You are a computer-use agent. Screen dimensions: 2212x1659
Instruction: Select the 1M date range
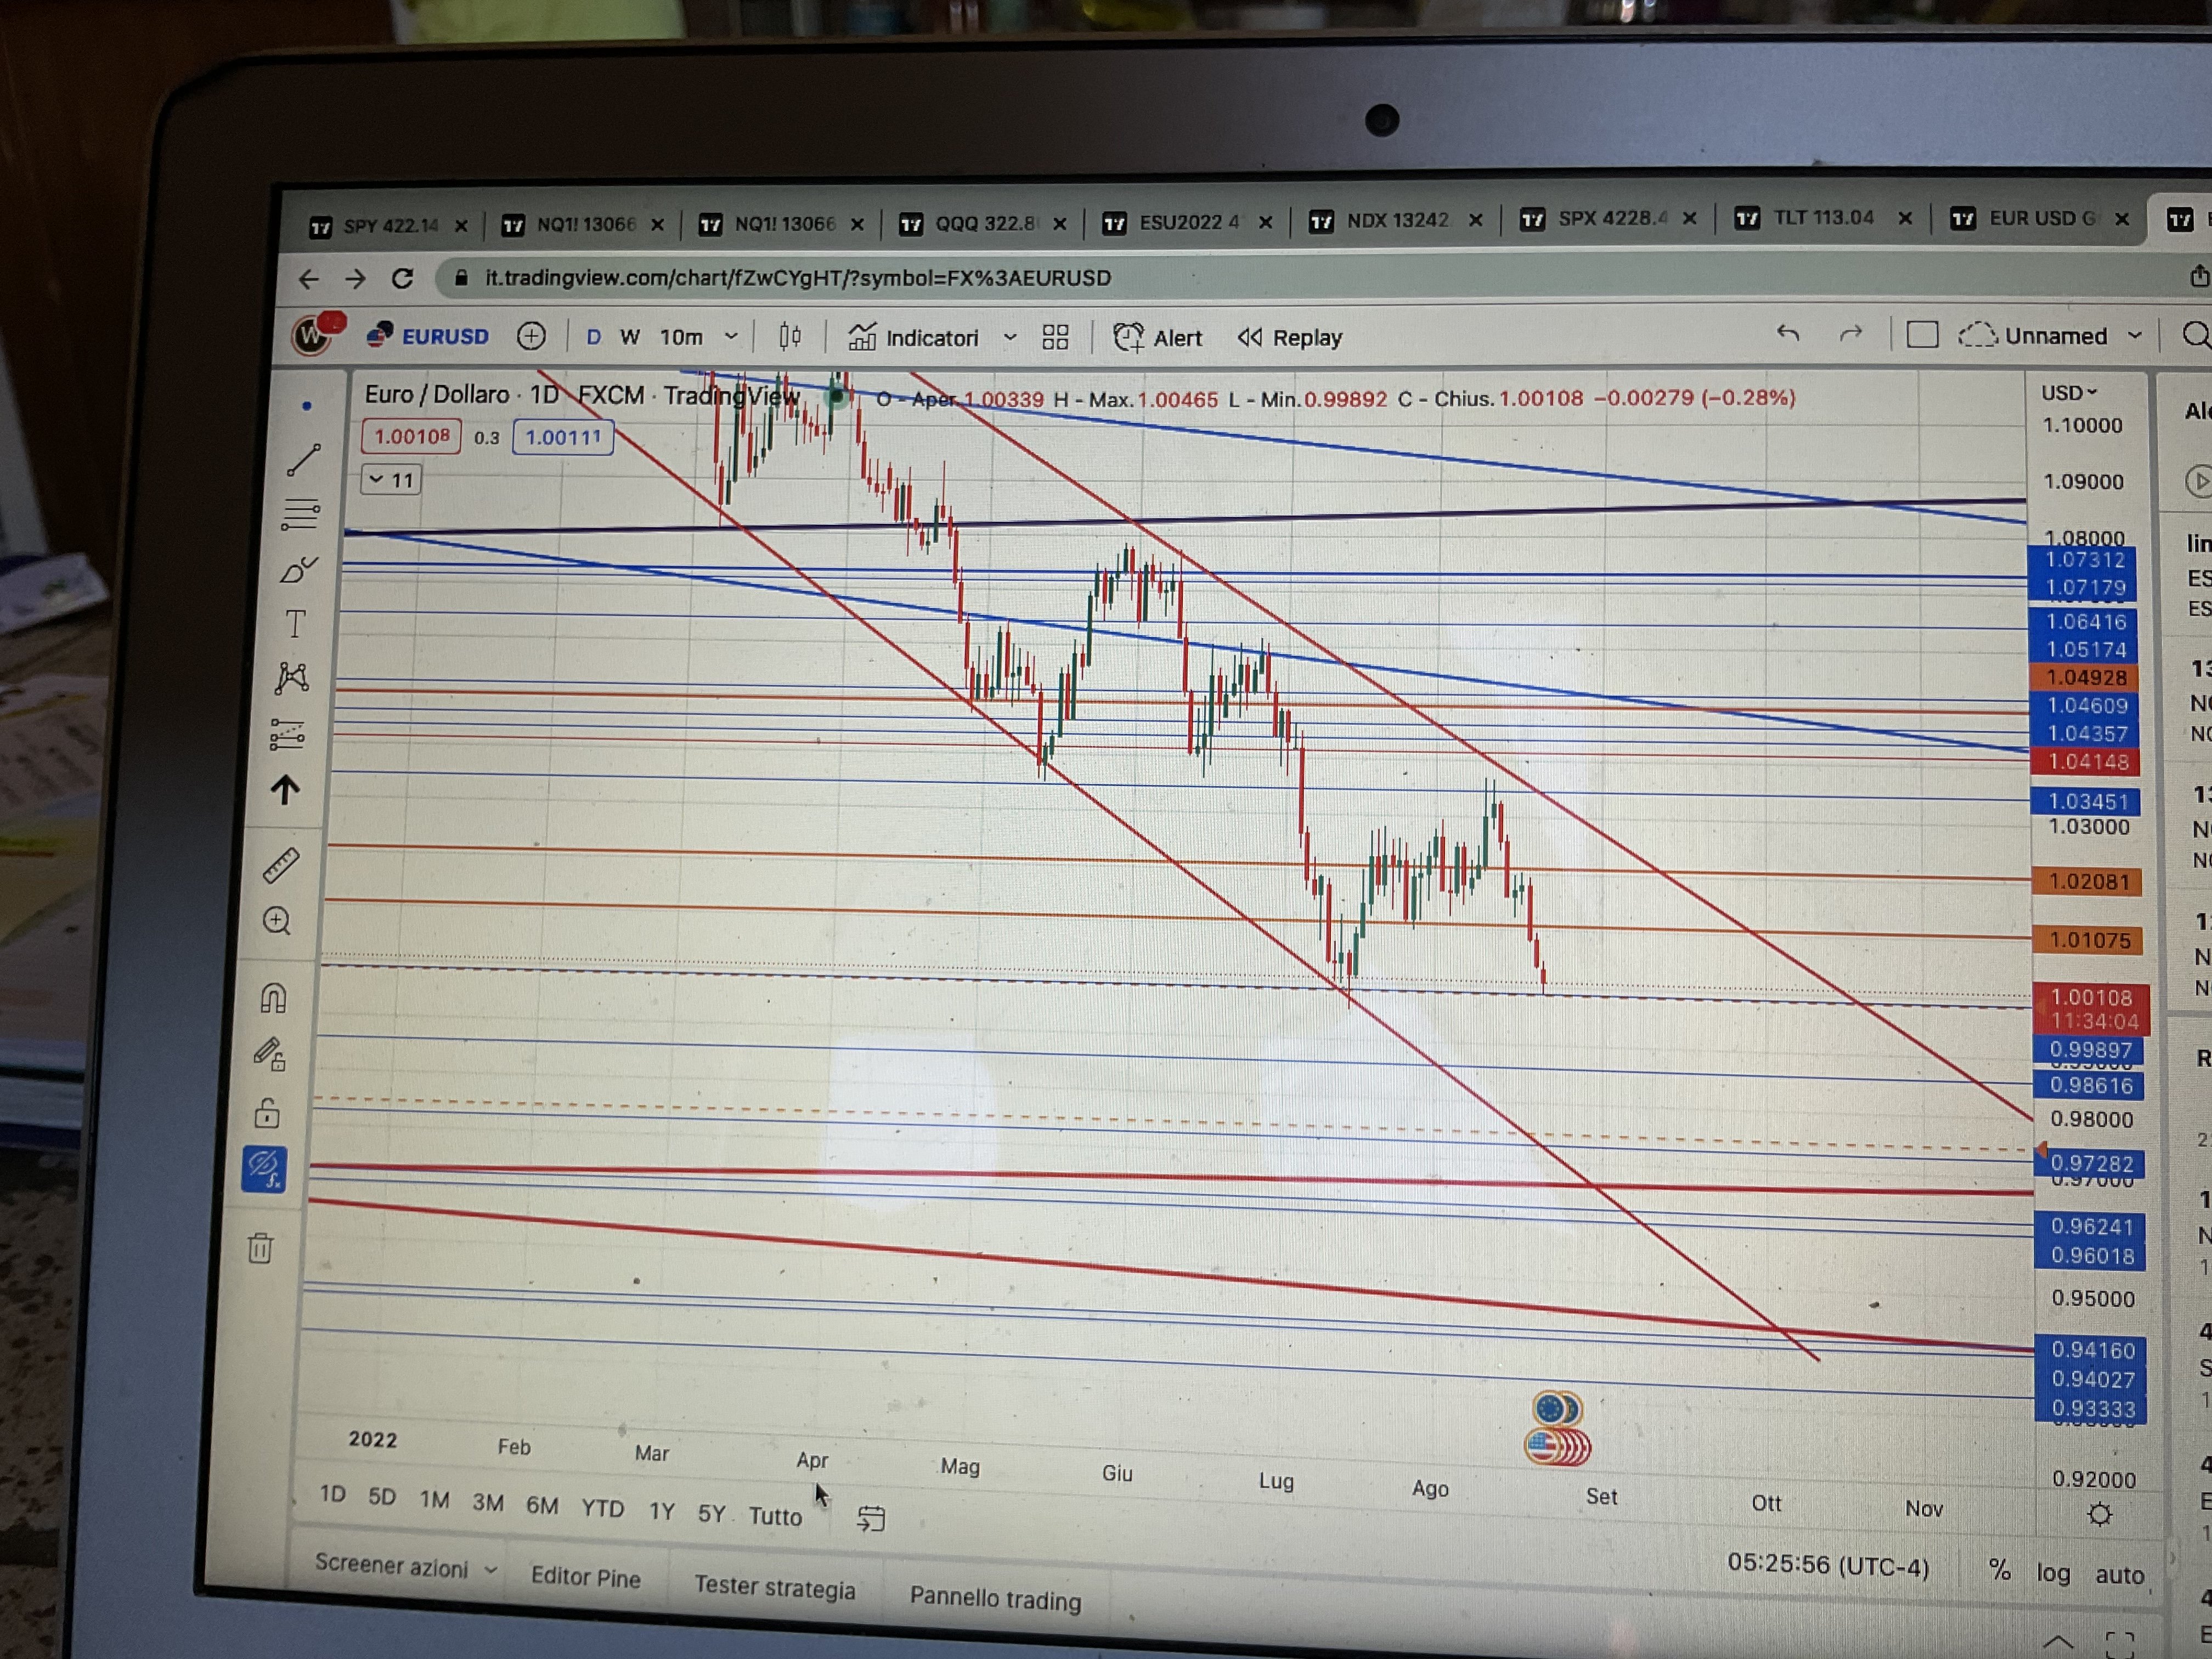coord(434,1499)
